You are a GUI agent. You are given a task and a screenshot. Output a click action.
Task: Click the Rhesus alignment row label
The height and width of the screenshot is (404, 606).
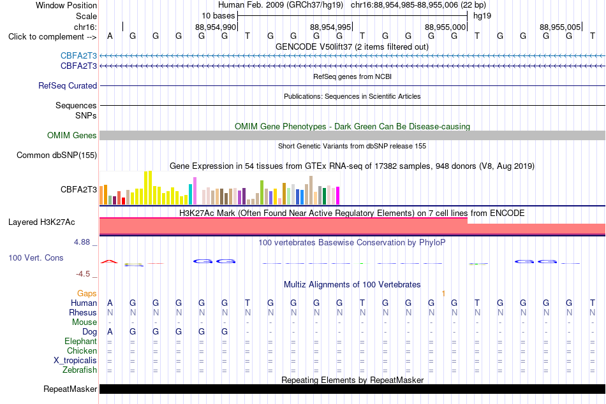pos(83,312)
